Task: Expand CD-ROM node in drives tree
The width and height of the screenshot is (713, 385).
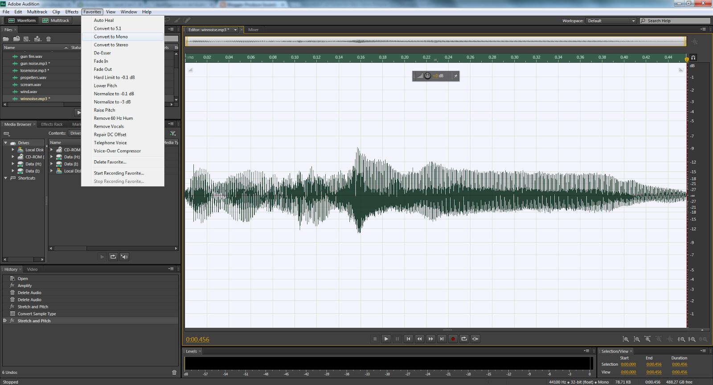Action: 13,157
